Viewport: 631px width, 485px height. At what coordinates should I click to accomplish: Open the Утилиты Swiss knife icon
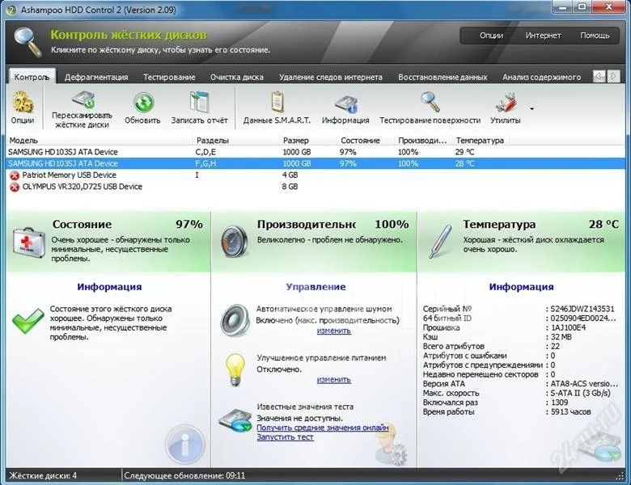[506, 103]
